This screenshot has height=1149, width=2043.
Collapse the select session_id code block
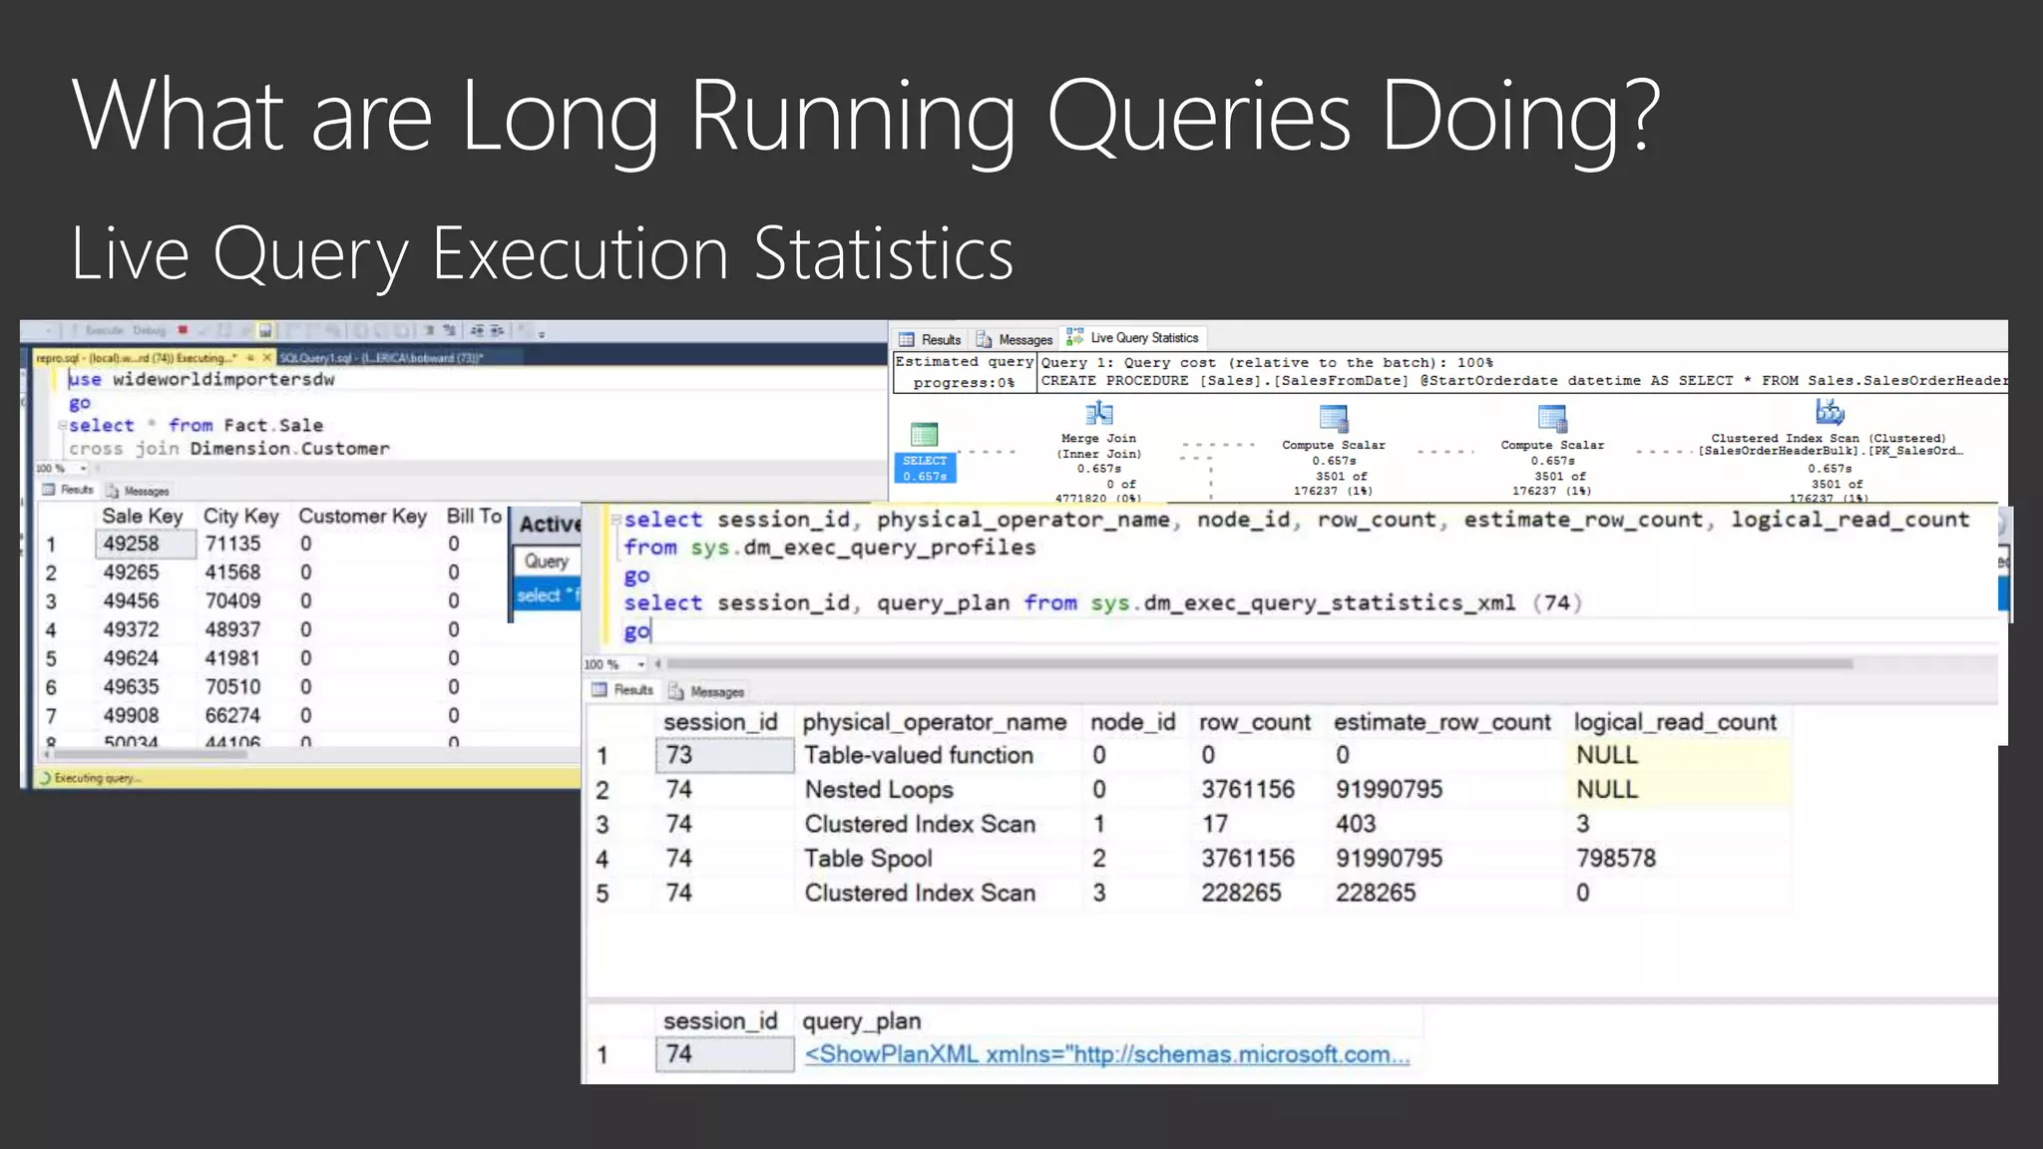(615, 520)
